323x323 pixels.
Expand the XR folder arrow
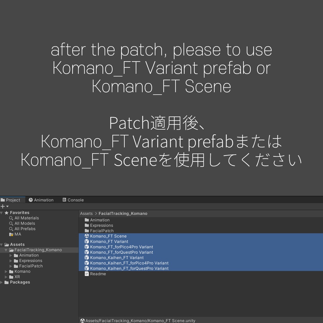tap(6, 277)
